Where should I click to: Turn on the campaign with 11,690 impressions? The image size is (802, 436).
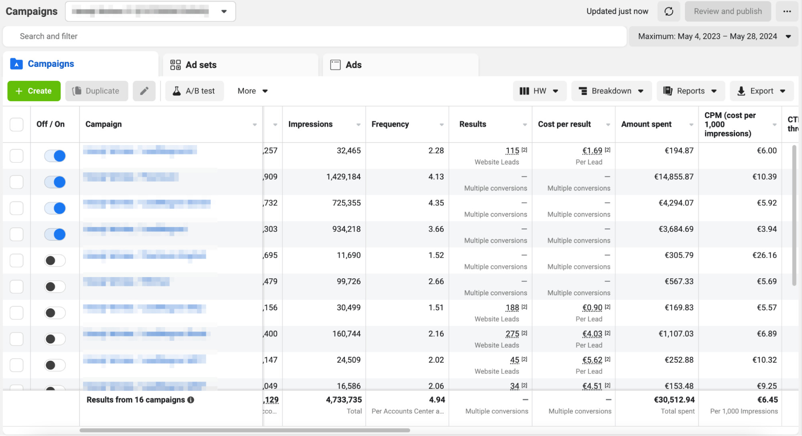[x=55, y=261]
